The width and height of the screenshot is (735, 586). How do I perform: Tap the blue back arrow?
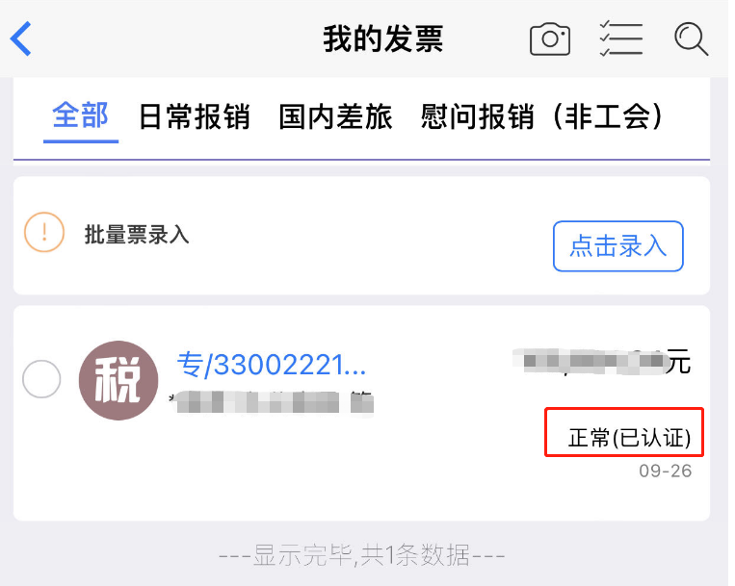[21, 38]
